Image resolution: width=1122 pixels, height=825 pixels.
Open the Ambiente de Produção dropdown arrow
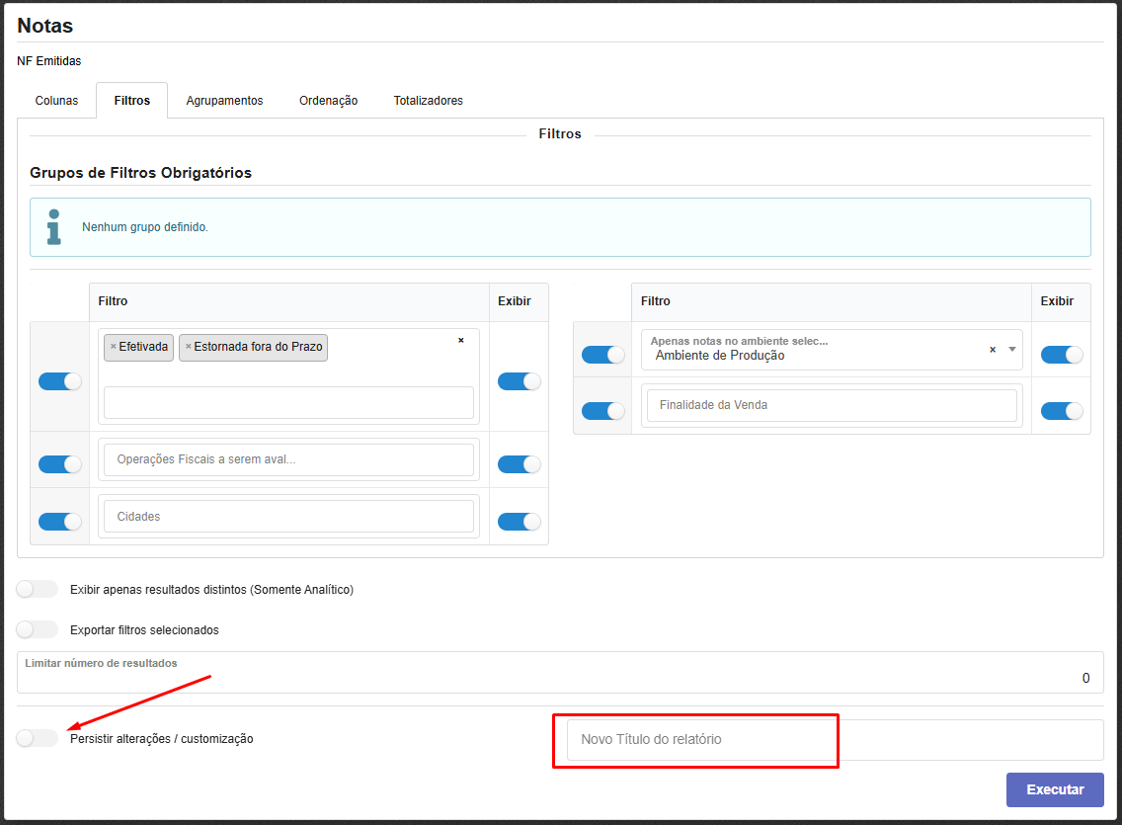(x=1011, y=350)
